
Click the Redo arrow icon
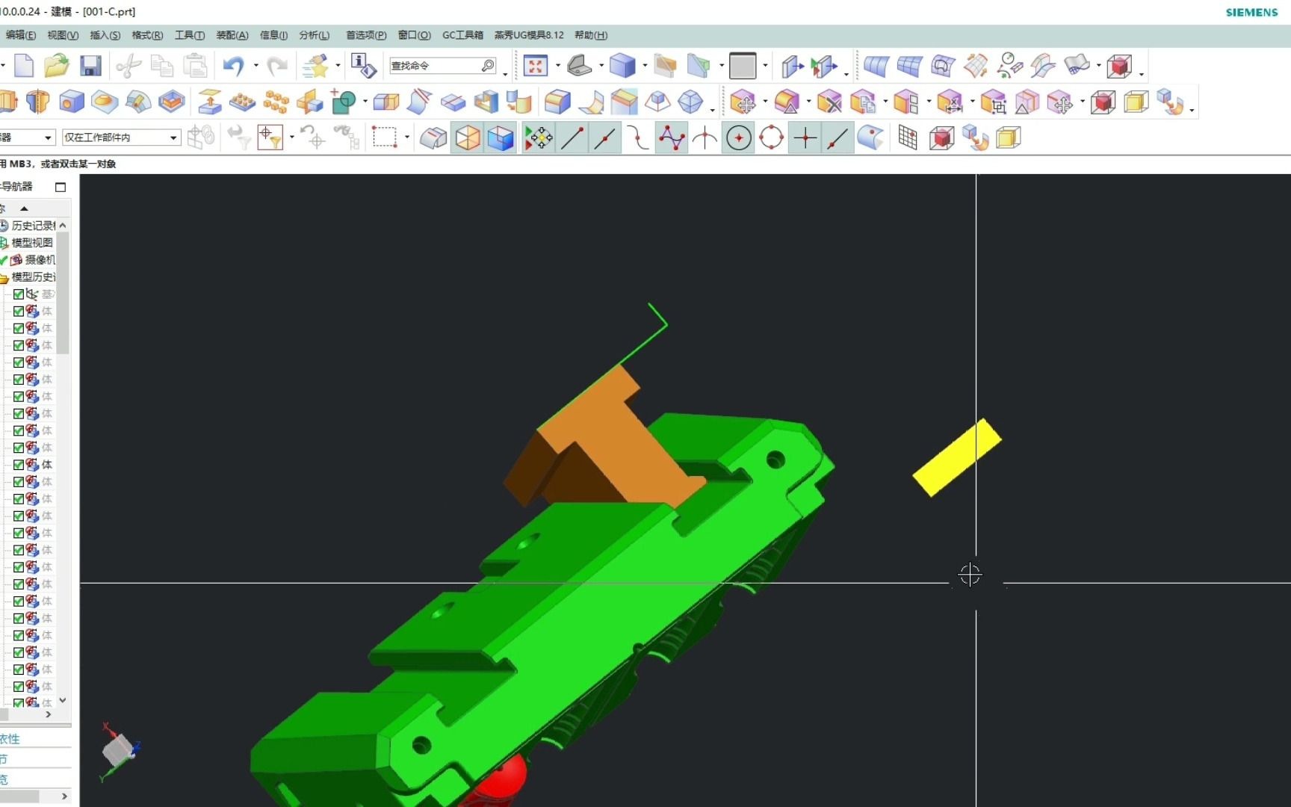click(277, 66)
